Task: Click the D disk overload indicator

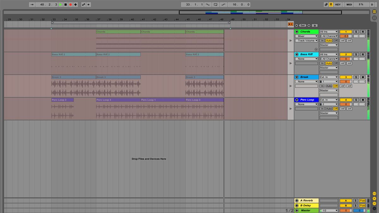Action: (x=372, y=4)
